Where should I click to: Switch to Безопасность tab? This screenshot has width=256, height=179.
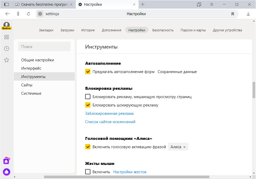(x=163, y=30)
